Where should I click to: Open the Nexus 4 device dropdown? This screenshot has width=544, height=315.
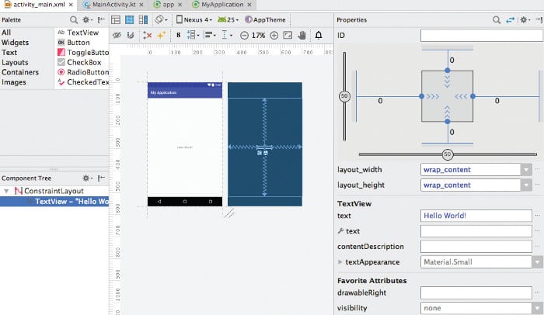(x=196, y=19)
